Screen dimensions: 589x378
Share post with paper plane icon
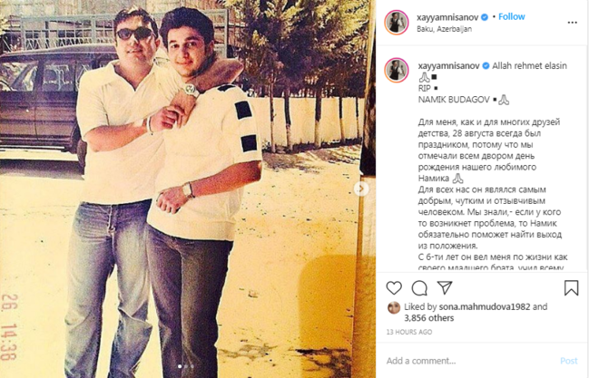(445, 287)
